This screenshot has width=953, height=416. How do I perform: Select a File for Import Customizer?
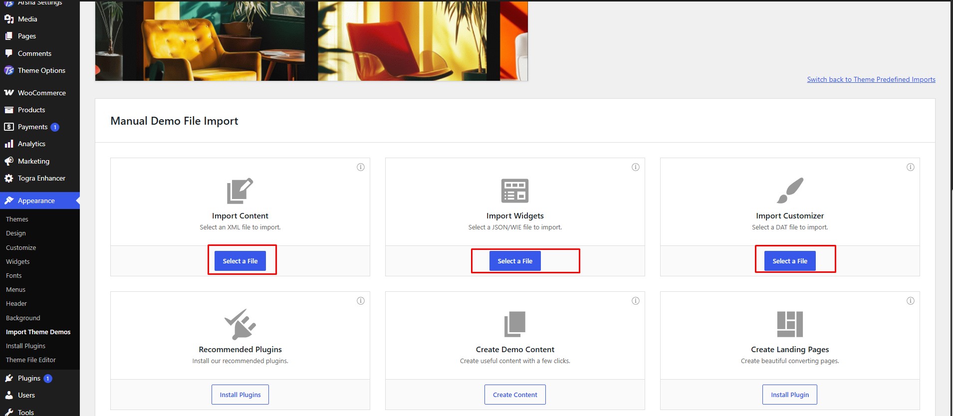point(790,261)
